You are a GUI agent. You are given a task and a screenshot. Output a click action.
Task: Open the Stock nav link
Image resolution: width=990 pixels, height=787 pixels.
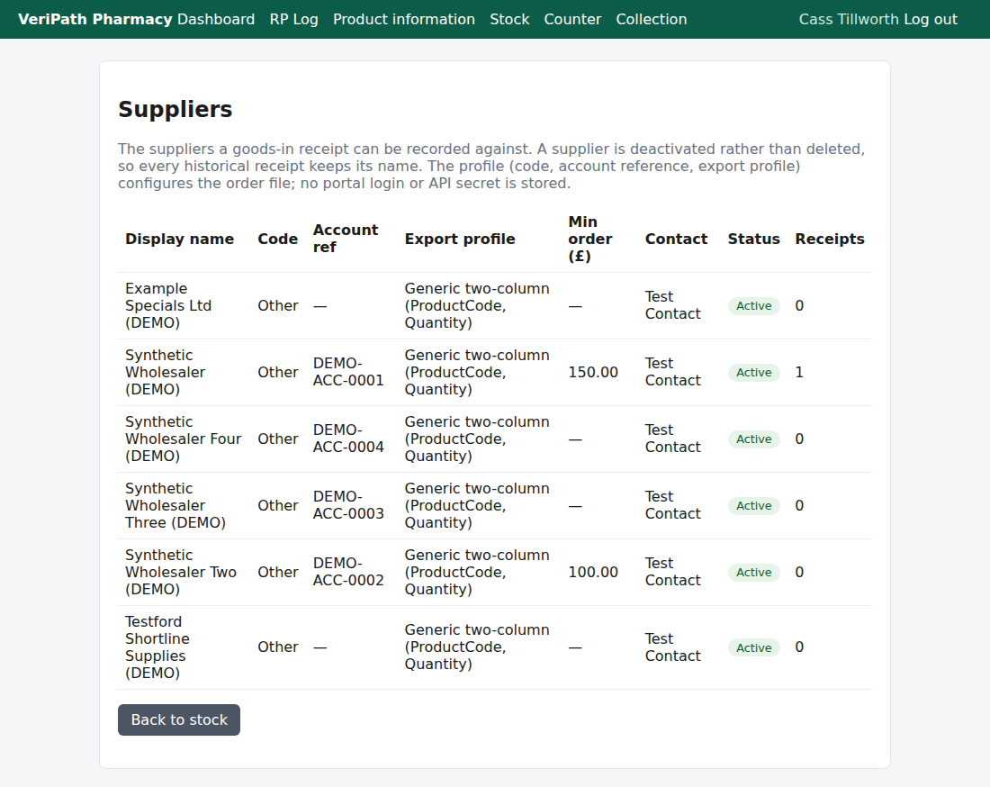click(x=509, y=19)
